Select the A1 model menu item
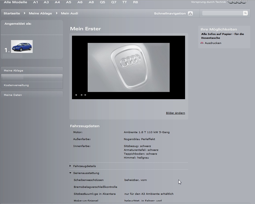Viewport: 255px width, 204px height. tap(35, 2)
